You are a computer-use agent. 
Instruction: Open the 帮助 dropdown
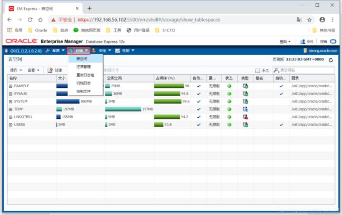[x=285, y=42]
